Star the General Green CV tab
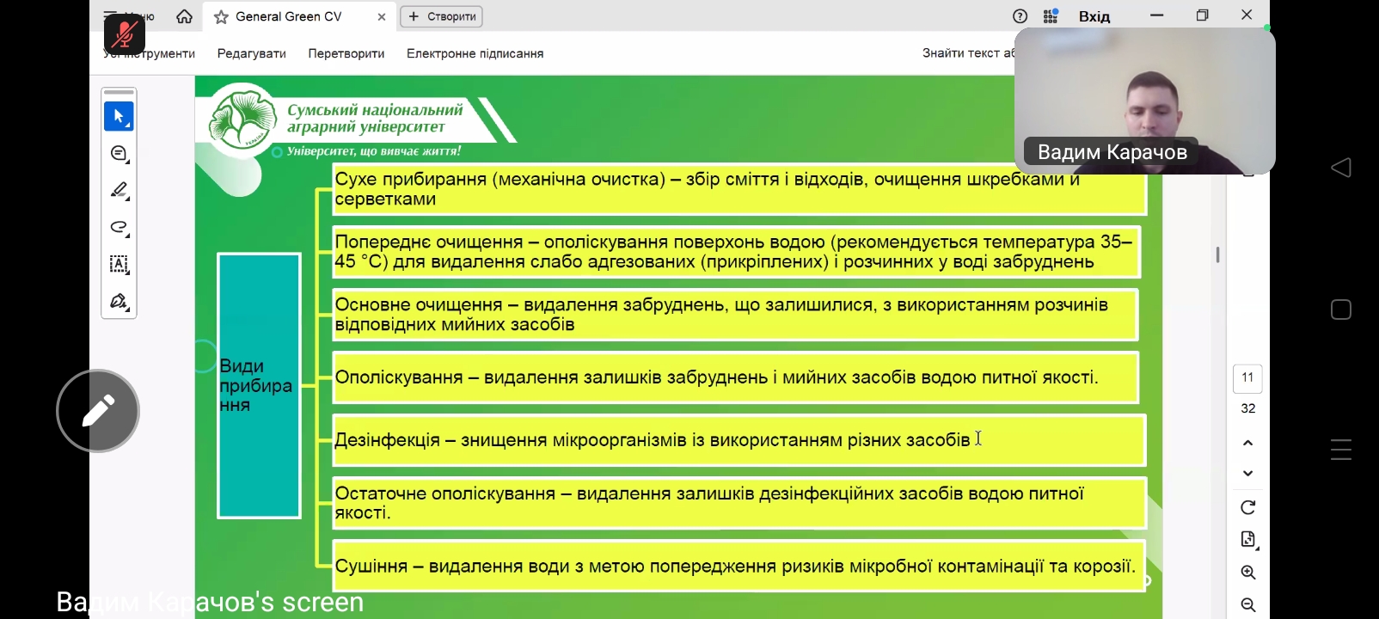 tap(221, 17)
